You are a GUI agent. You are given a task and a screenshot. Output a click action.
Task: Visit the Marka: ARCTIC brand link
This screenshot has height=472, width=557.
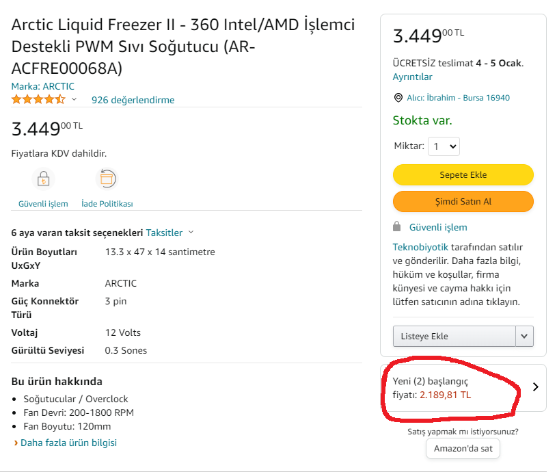pos(43,86)
